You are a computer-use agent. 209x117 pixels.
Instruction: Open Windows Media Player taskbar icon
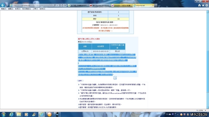click(x=26, y=114)
